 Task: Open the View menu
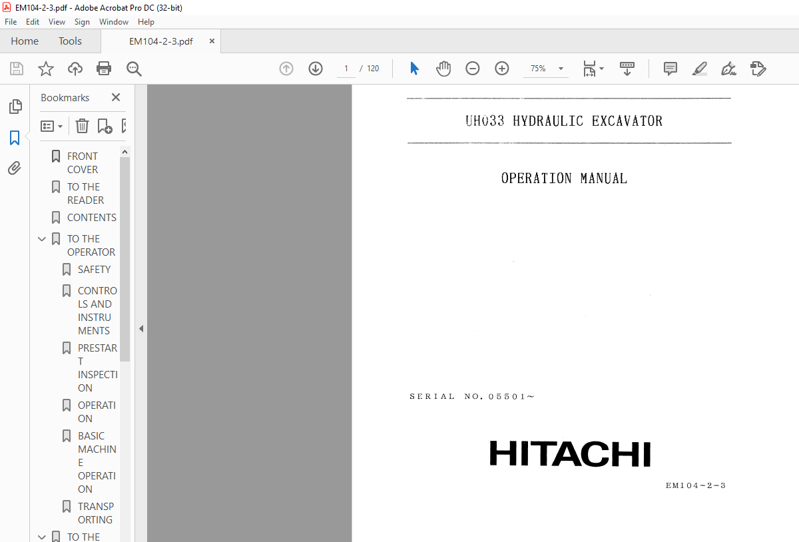[x=57, y=22]
